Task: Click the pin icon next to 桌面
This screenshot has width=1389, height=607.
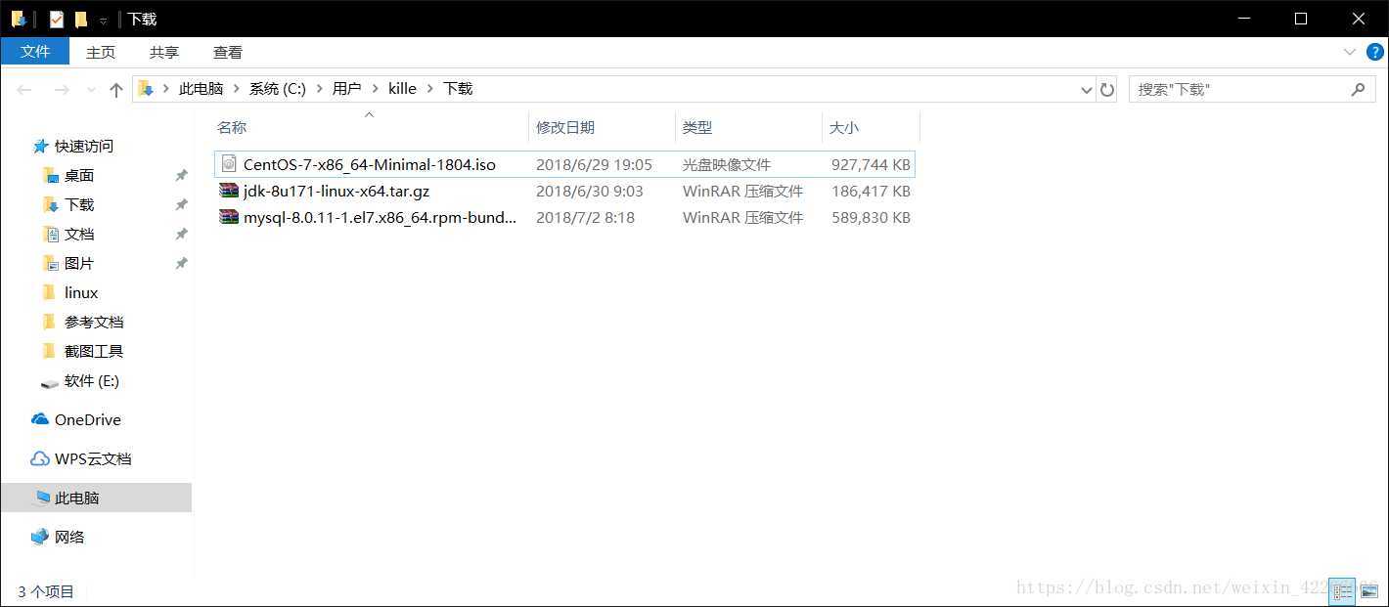Action: (x=181, y=175)
